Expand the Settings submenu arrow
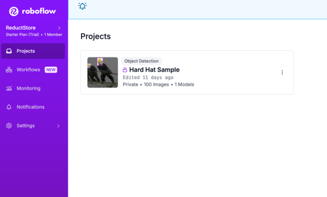 pyautogui.click(x=58, y=126)
